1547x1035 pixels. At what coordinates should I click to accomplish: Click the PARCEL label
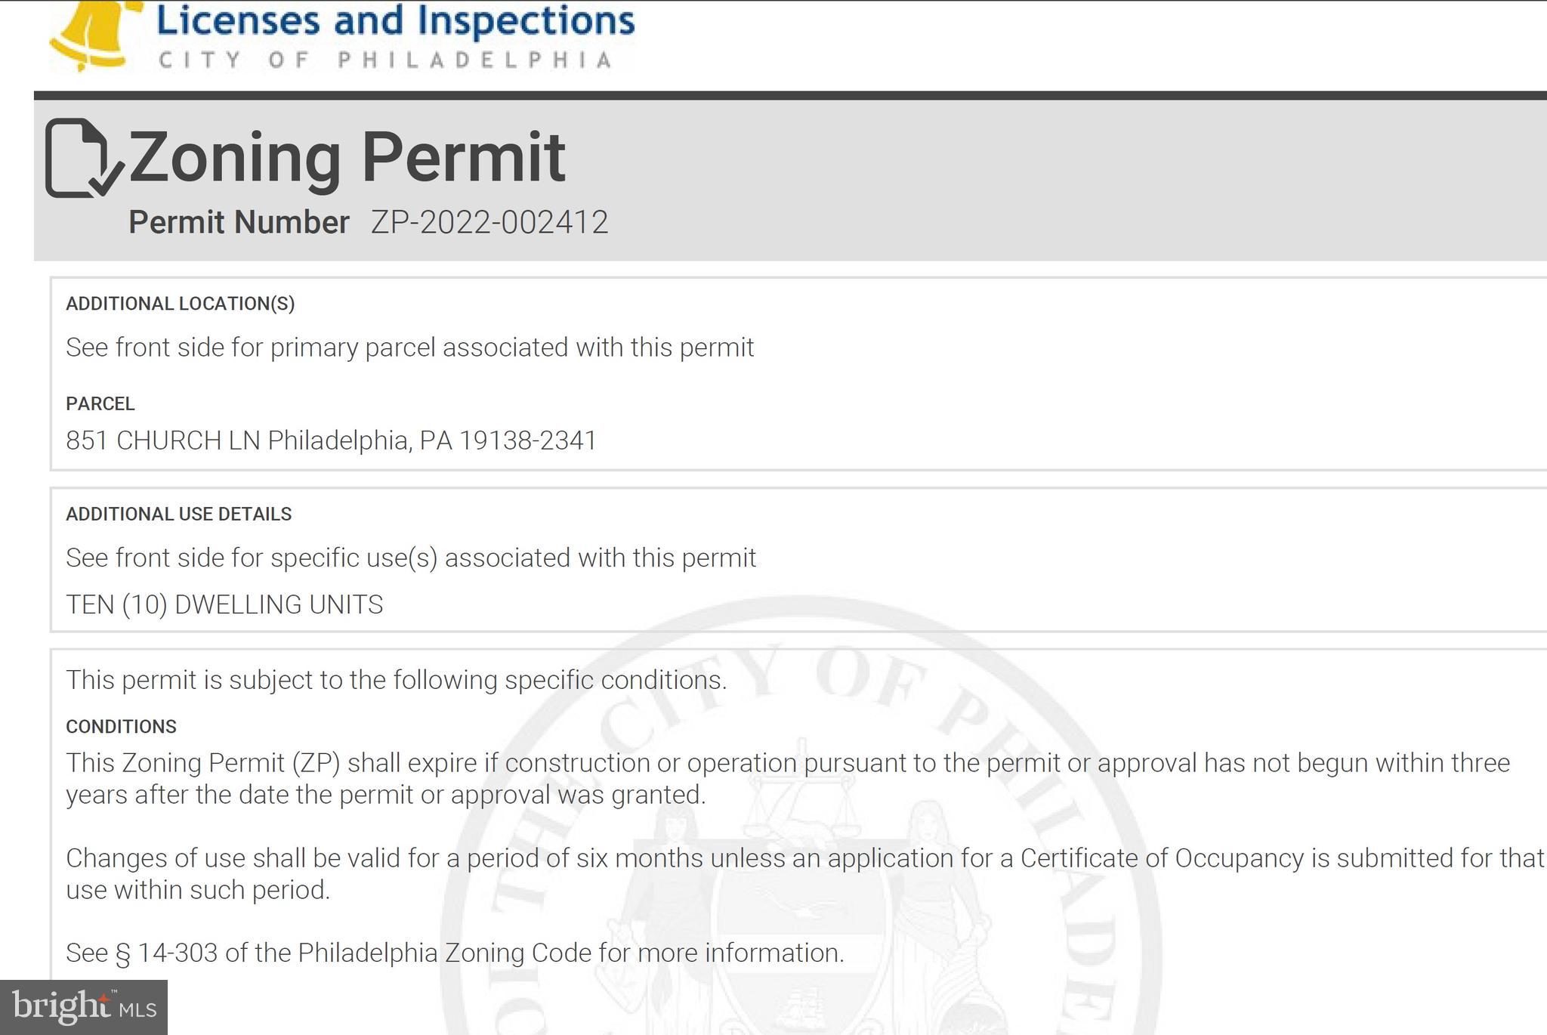click(100, 404)
